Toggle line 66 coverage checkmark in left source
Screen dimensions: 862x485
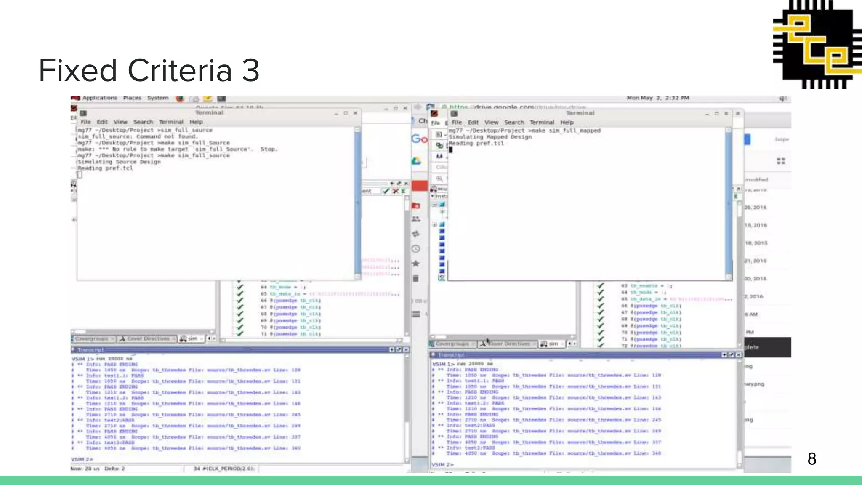coord(240,301)
